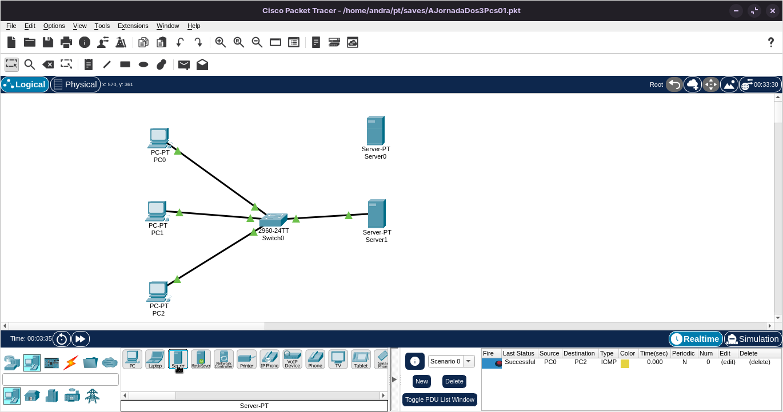This screenshot has height=412, width=783.
Task: Open the Extensions menu
Action: [133, 26]
